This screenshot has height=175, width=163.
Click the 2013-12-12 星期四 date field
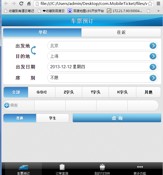click(103, 67)
